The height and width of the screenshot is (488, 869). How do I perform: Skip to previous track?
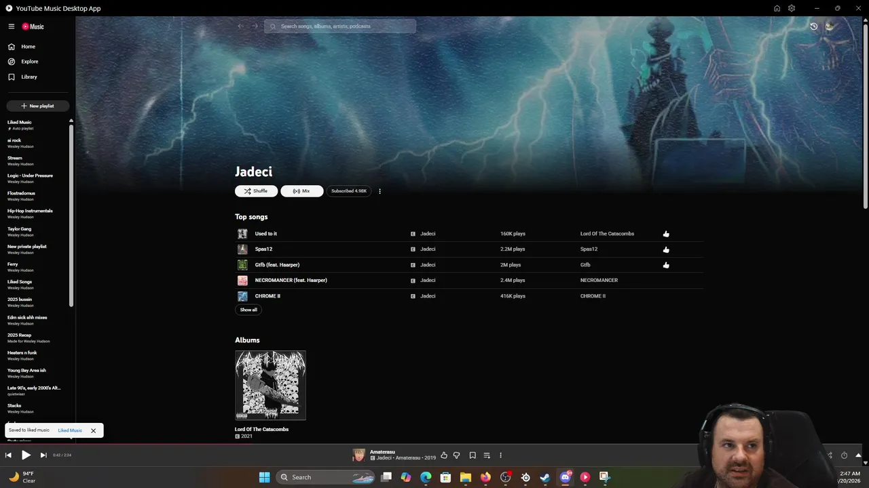point(8,455)
